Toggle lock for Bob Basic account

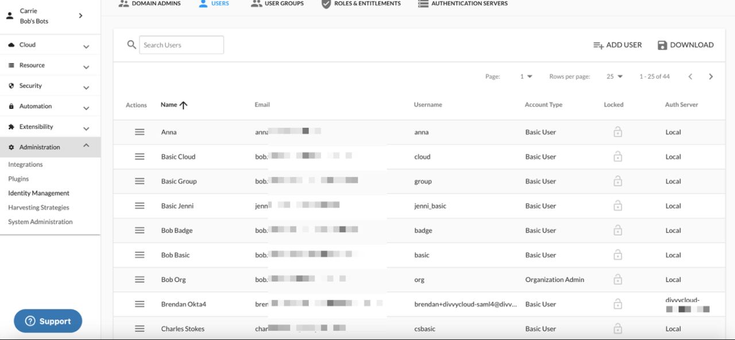[x=618, y=255]
